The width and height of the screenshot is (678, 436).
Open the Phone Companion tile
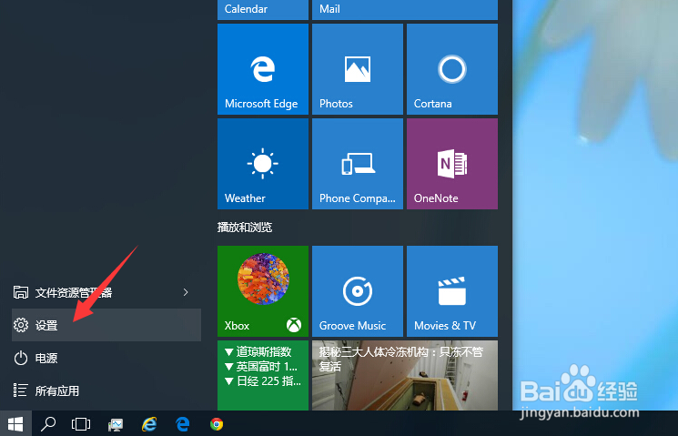tap(358, 164)
